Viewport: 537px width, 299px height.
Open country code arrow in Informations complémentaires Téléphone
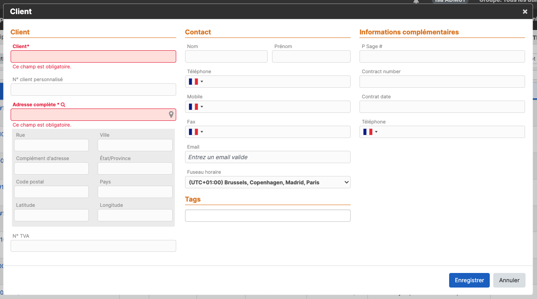click(376, 132)
